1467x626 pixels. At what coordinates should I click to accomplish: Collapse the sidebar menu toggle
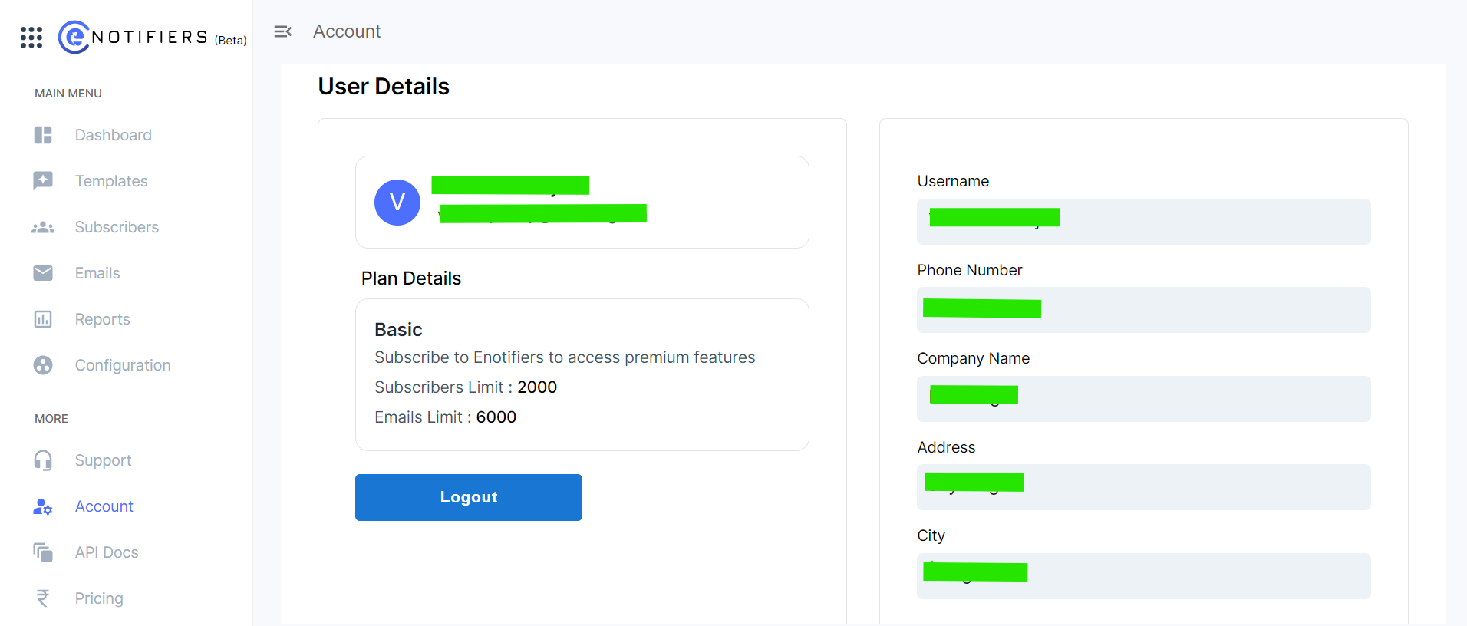283,31
